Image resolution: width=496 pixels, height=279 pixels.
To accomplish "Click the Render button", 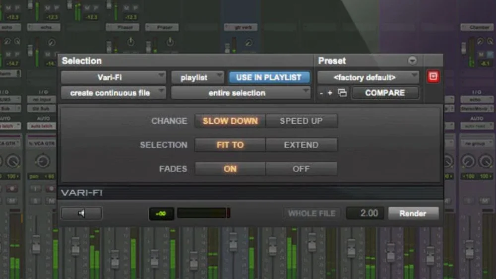I will click(413, 213).
